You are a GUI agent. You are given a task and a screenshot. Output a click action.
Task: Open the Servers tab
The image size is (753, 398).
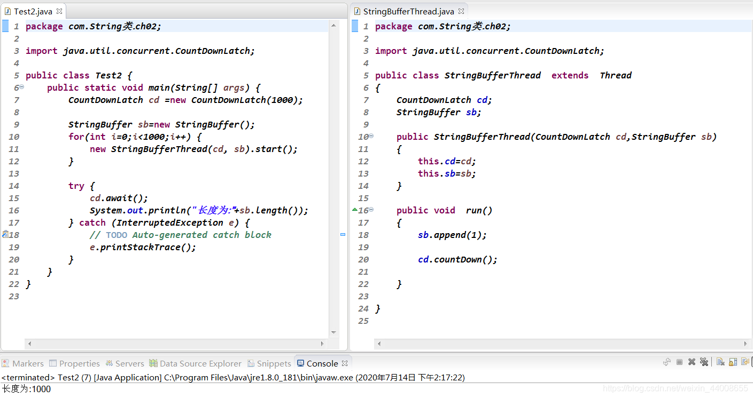coord(125,363)
